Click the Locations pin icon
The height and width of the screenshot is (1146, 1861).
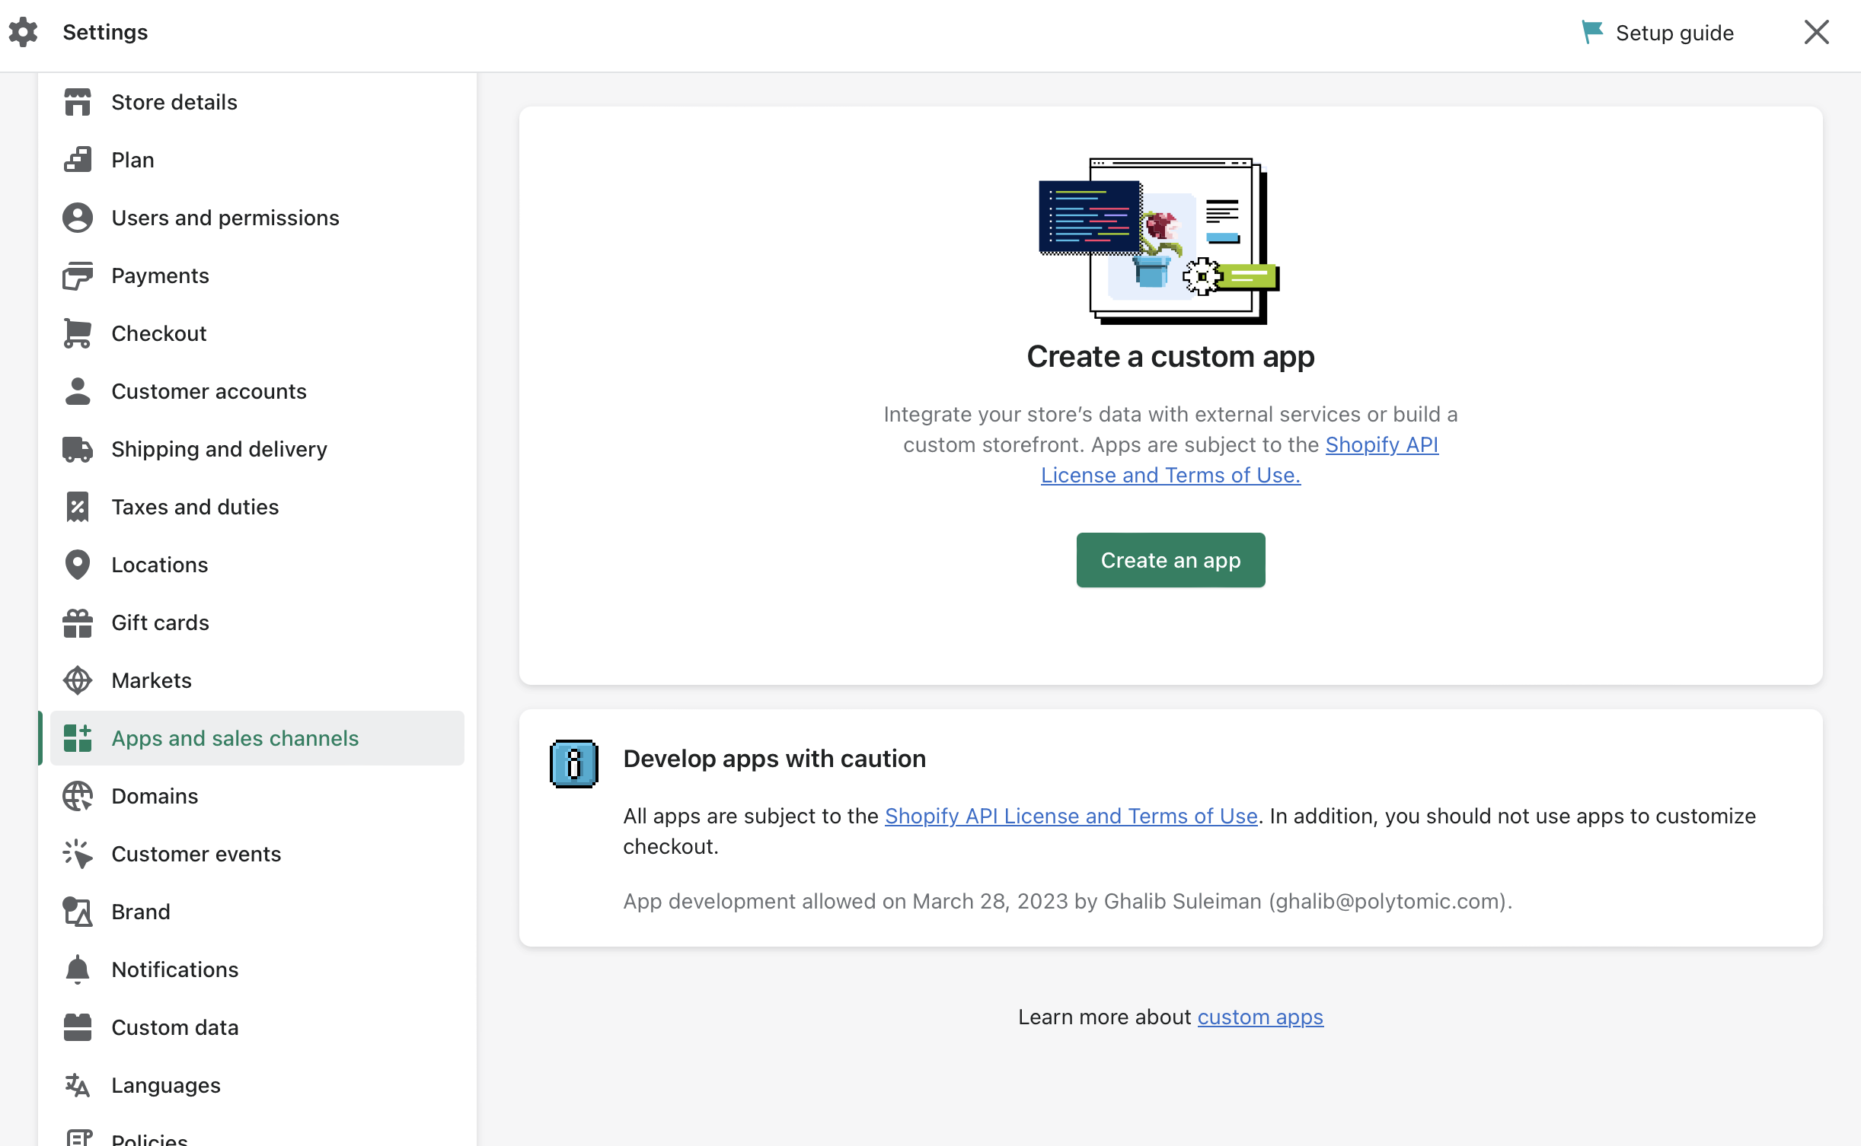[x=78, y=565]
